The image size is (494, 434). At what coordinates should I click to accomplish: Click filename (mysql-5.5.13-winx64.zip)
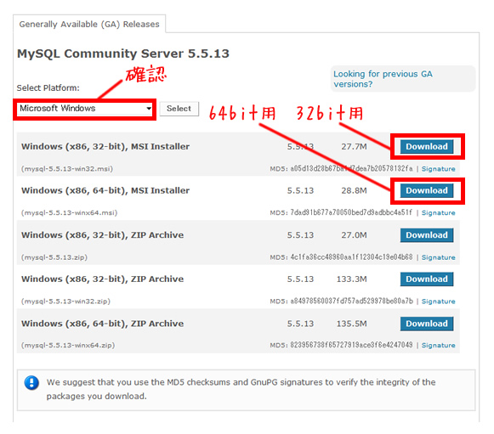(x=68, y=346)
